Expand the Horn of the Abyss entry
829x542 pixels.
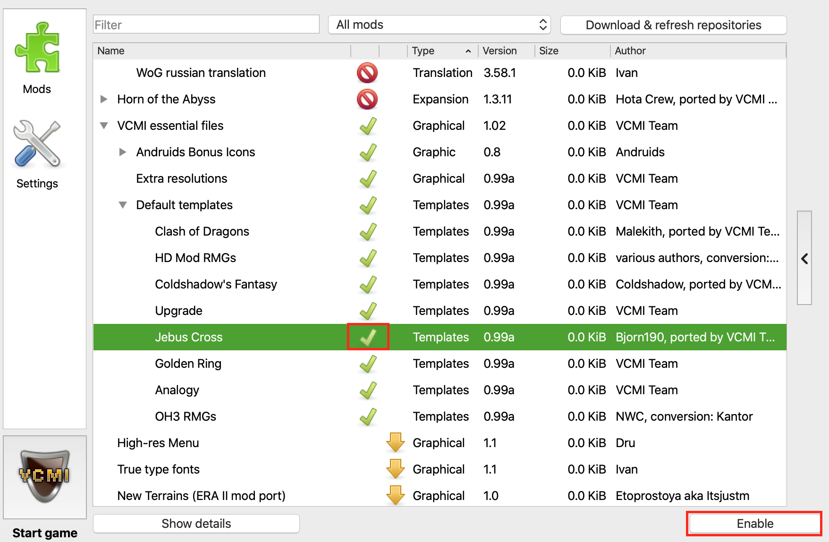(104, 99)
